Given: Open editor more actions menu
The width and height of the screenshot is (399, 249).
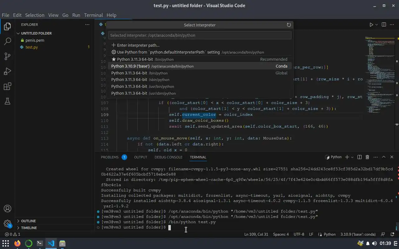Looking at the screenshot, I should [x=392, y=25].
